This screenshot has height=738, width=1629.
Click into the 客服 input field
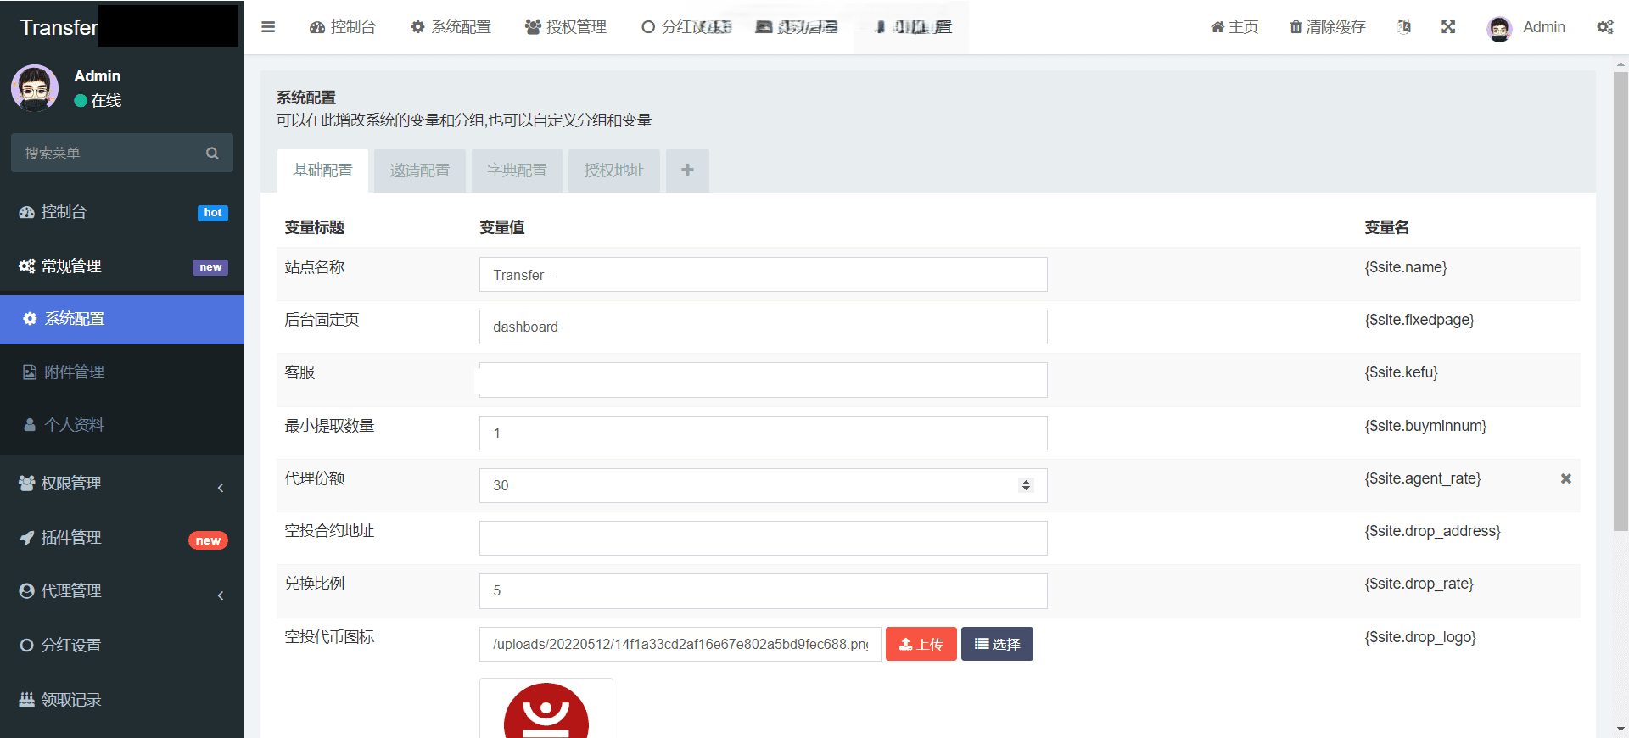tap(763, 380)
